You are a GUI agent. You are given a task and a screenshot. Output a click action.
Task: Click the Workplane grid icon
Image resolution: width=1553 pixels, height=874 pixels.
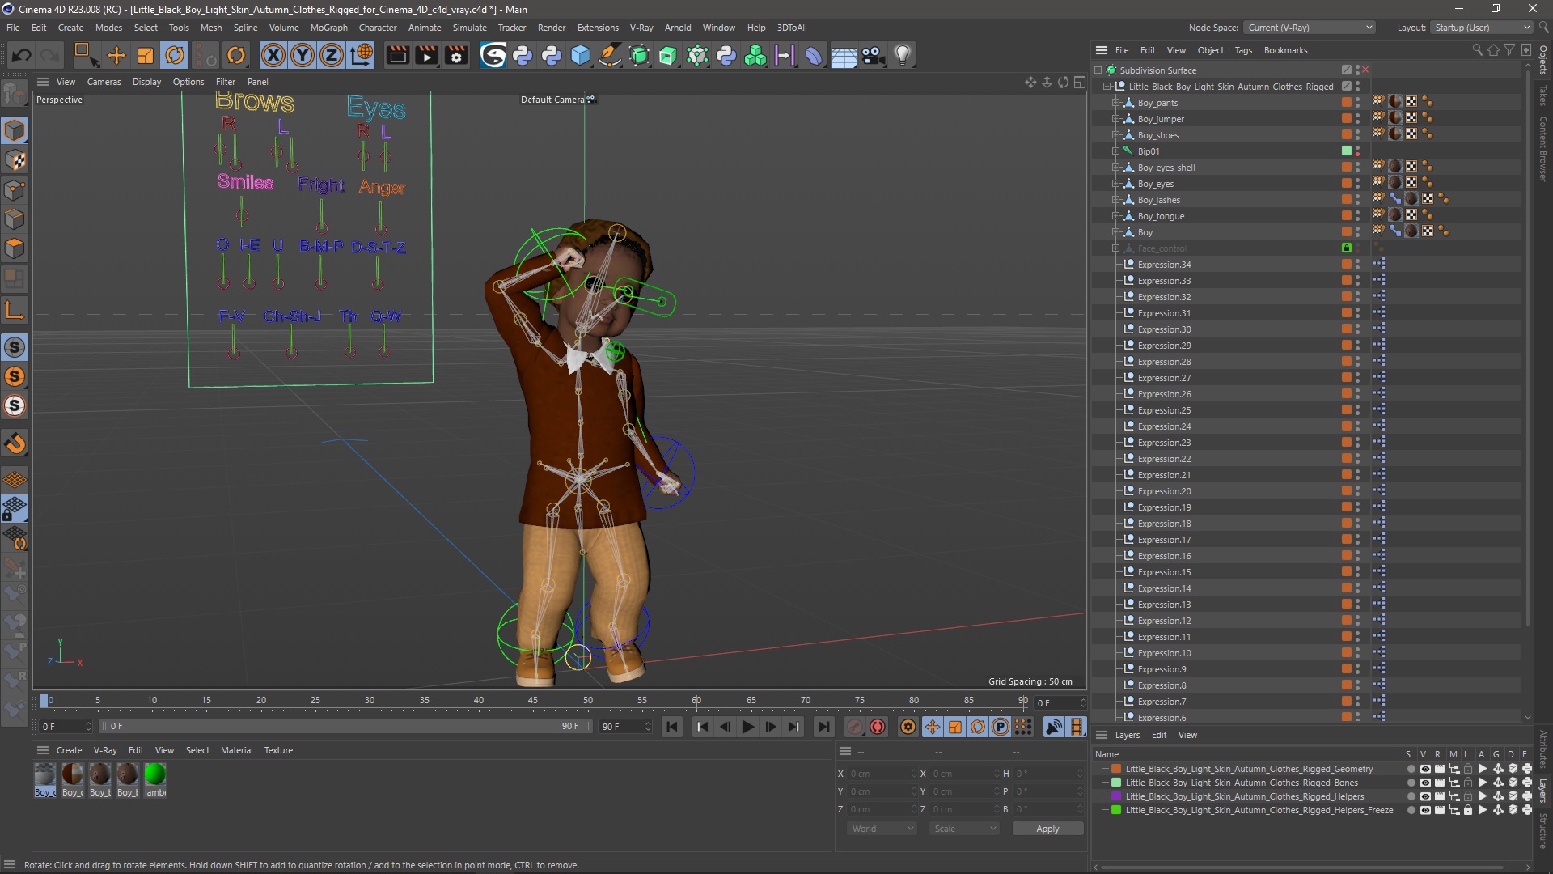[x=15, y=480]
